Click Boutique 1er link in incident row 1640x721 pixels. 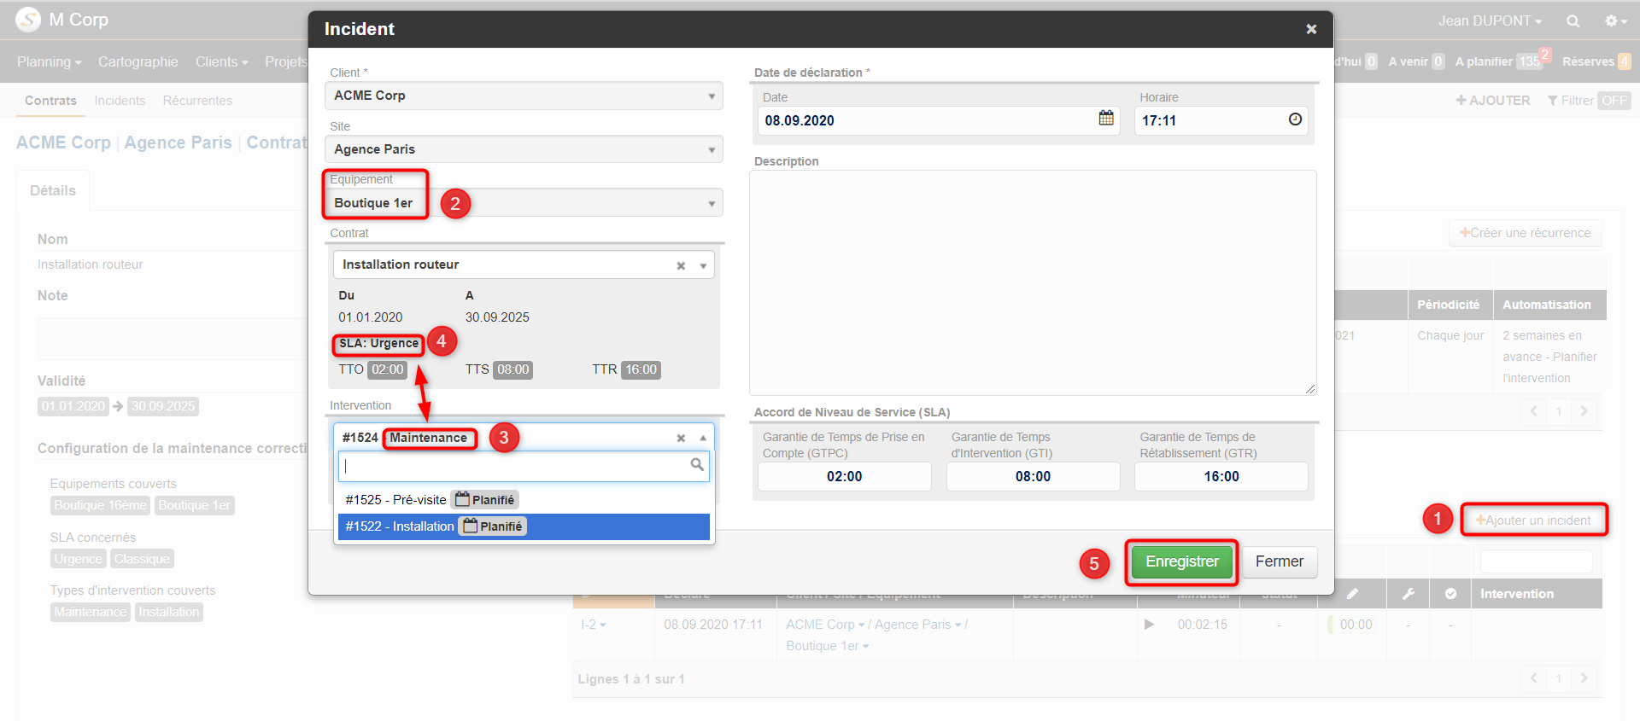(827, 646)
